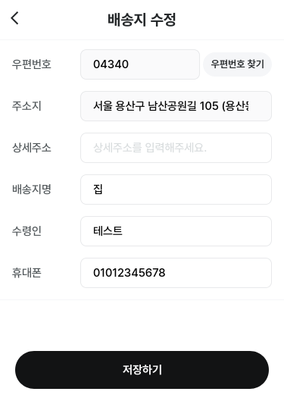284x401 pixels.
Task: Save the address with 저장하기 button
Action: click(142, 370)
